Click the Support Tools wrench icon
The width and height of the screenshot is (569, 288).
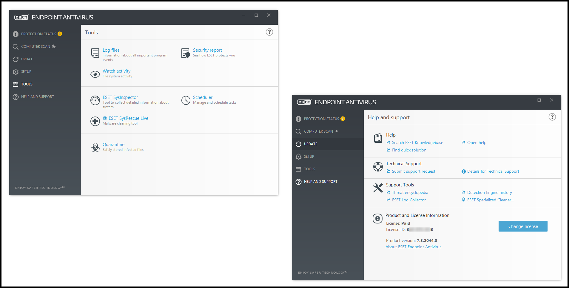click(378, 188)
